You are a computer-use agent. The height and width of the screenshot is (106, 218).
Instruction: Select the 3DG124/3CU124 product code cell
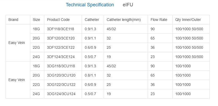click(x=61, y=94)
